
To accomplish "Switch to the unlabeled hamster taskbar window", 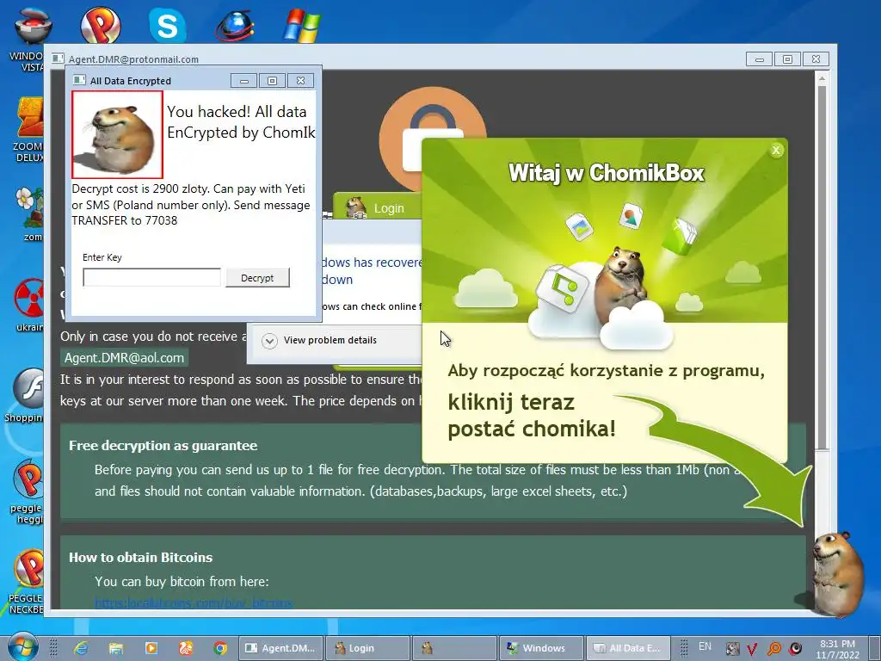I will coord(454,648).
